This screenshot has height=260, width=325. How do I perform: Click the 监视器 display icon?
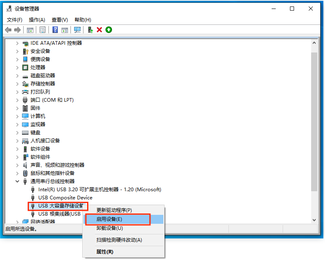(25, 125)
